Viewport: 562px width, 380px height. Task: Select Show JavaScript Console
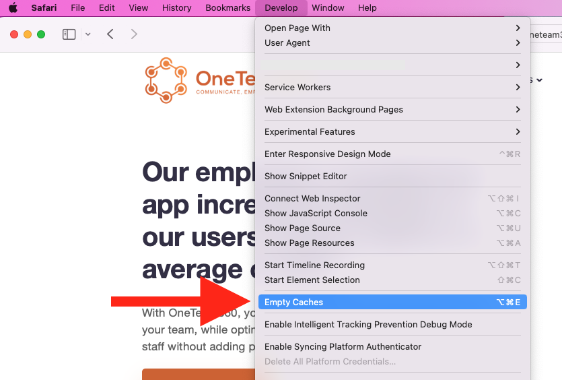[x=392, y=213]
